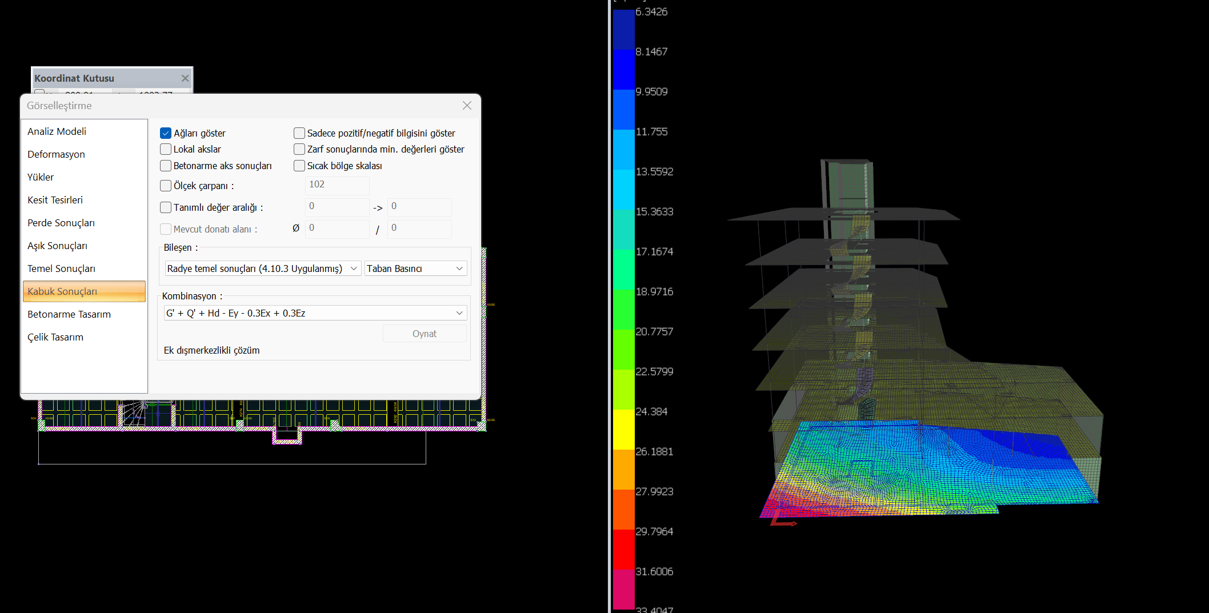Toggle the Mevcut donatı alanı checkbox
Image resolution: width=1209 pixels, height=613 pixels.
pyautogui.click(x=166, y=229)
